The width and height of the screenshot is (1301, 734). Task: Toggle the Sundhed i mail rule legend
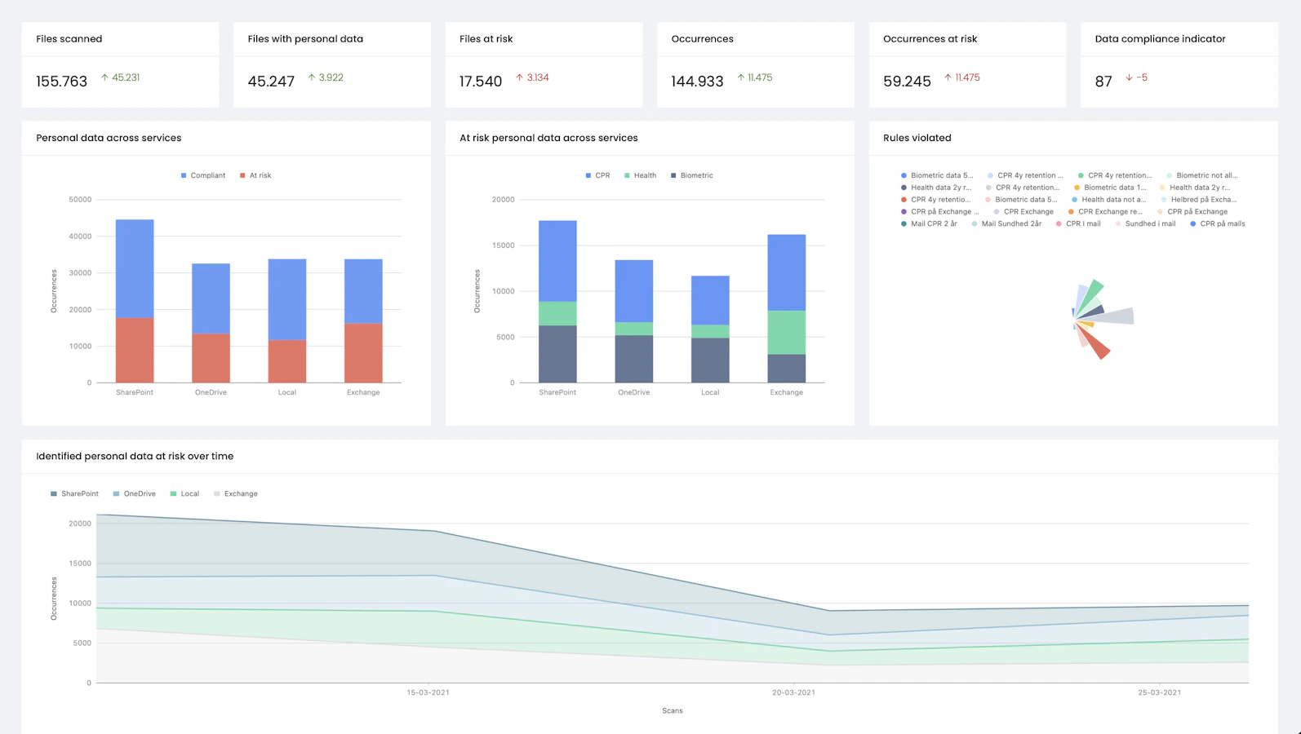pos(1146,223)
